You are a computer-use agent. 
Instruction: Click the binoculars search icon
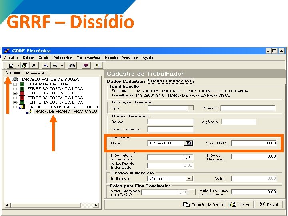(72, 65)
